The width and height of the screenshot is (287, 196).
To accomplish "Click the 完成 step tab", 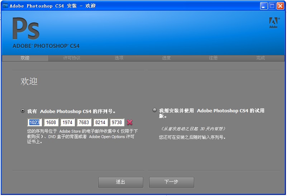I will pyautogui.click(x=260, y=58).
